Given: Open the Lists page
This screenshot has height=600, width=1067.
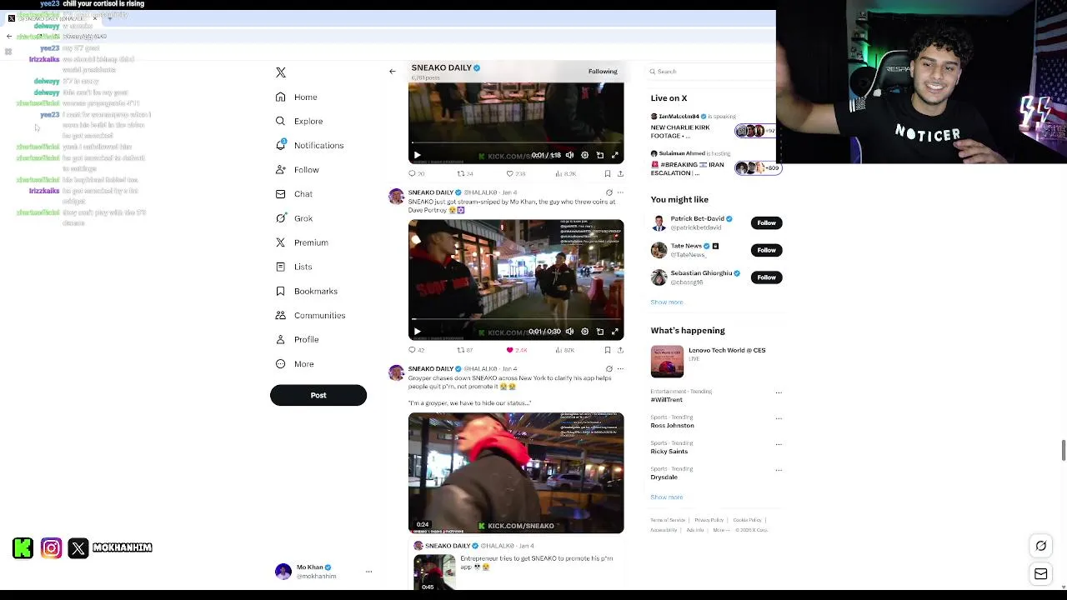Looking at the screenshot, I should tap(293, 267).
